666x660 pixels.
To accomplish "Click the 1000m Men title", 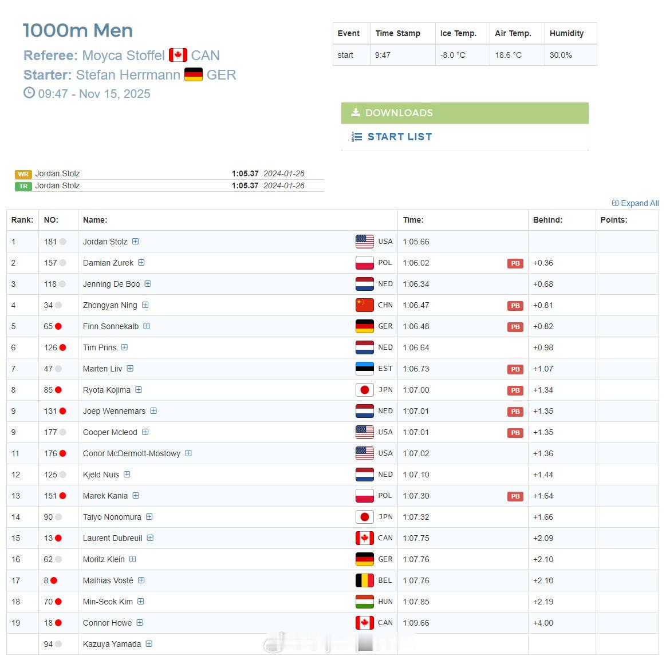I will coord(78,30).
